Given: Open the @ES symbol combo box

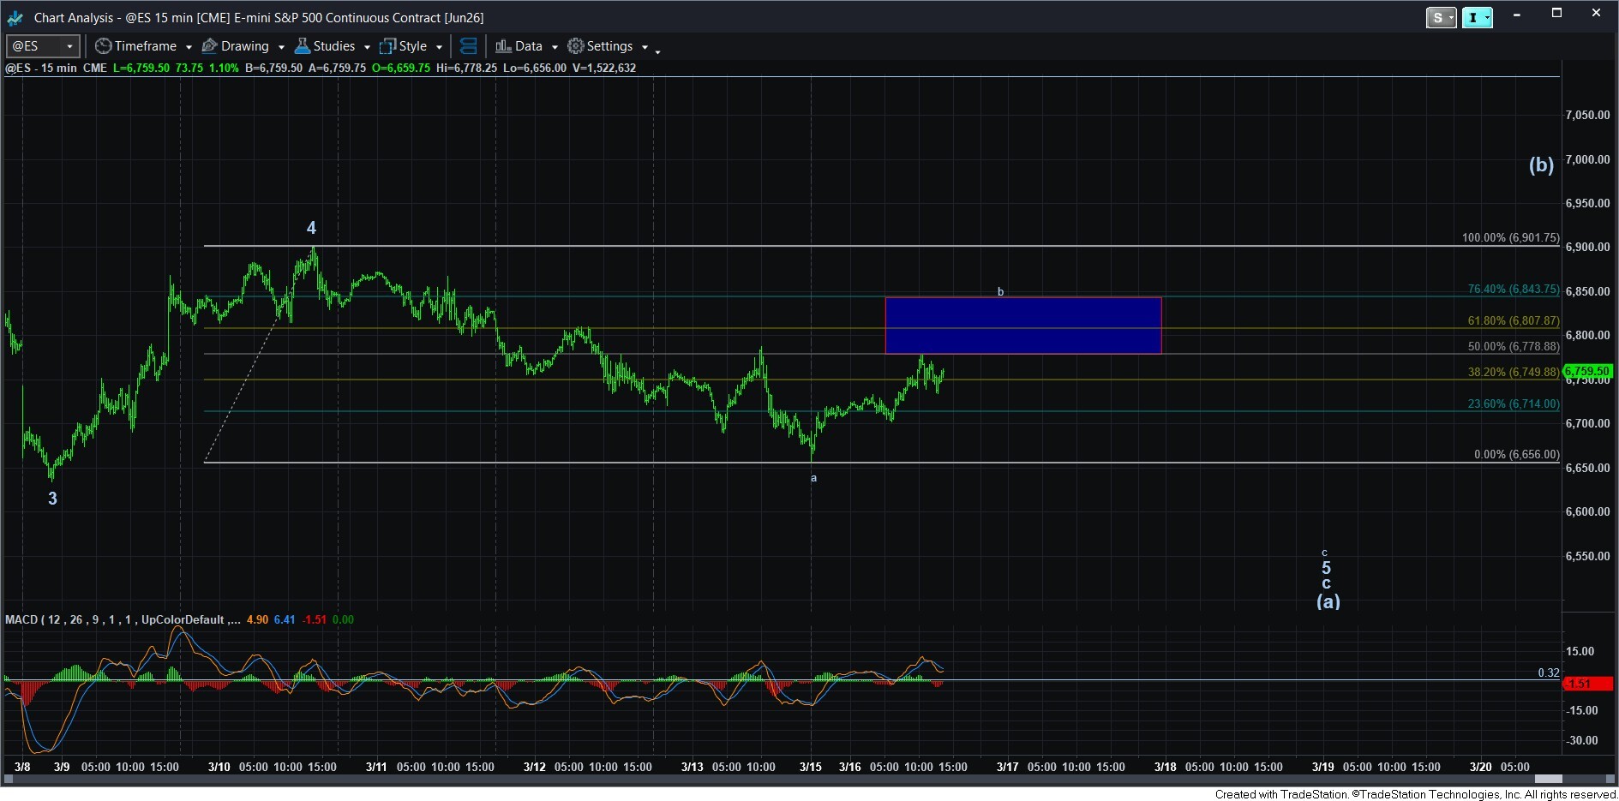Looking at the screenshot, I should coord(43,46).
